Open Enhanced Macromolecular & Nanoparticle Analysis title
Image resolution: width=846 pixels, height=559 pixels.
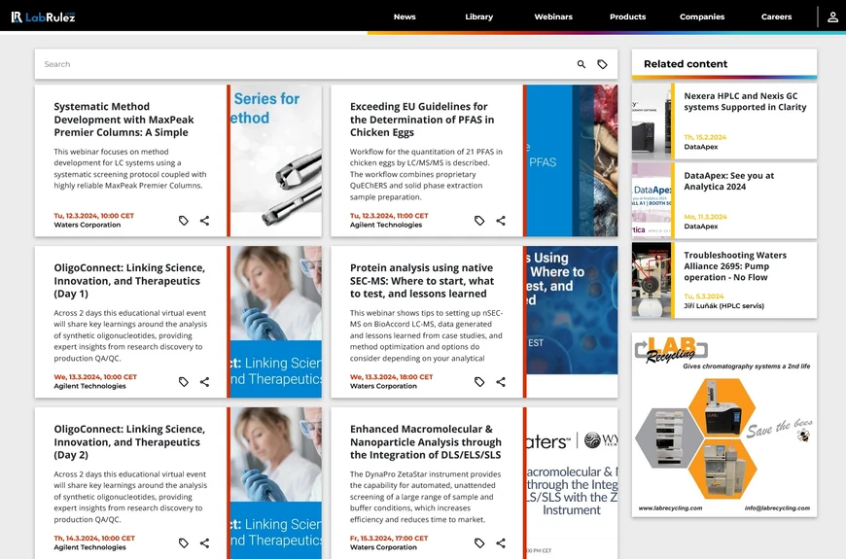[x=426, y=442]
